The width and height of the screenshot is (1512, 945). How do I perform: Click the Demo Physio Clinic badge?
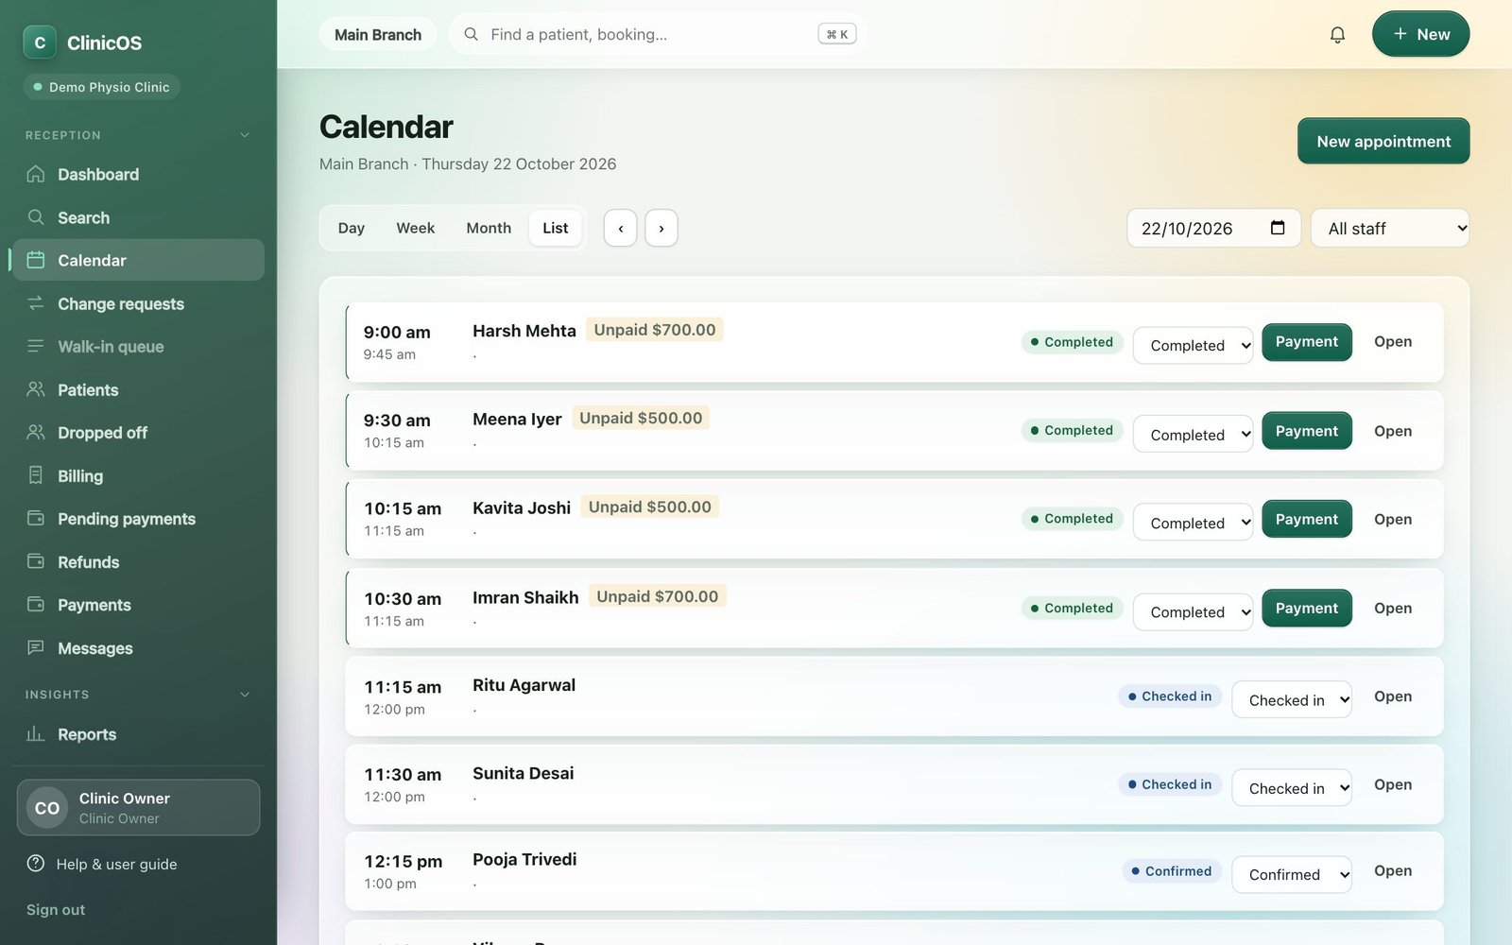[x=101, y=87]
